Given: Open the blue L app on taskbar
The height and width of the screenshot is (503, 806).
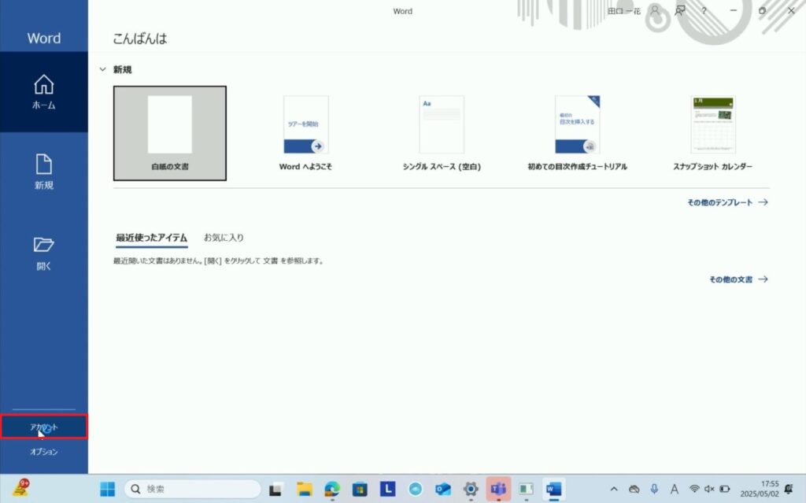Looking at the screenshot, I should click(387, 489).
